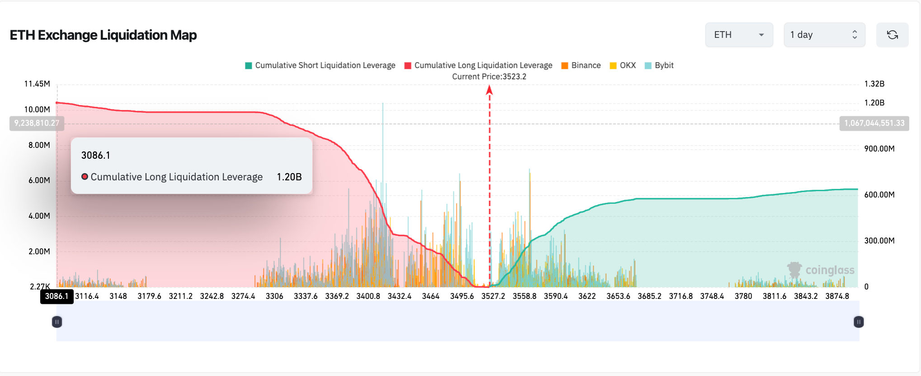Click the 3527.2 x-axis label
This screenshot has height=376, width=921.
click(x=493, y=296)
